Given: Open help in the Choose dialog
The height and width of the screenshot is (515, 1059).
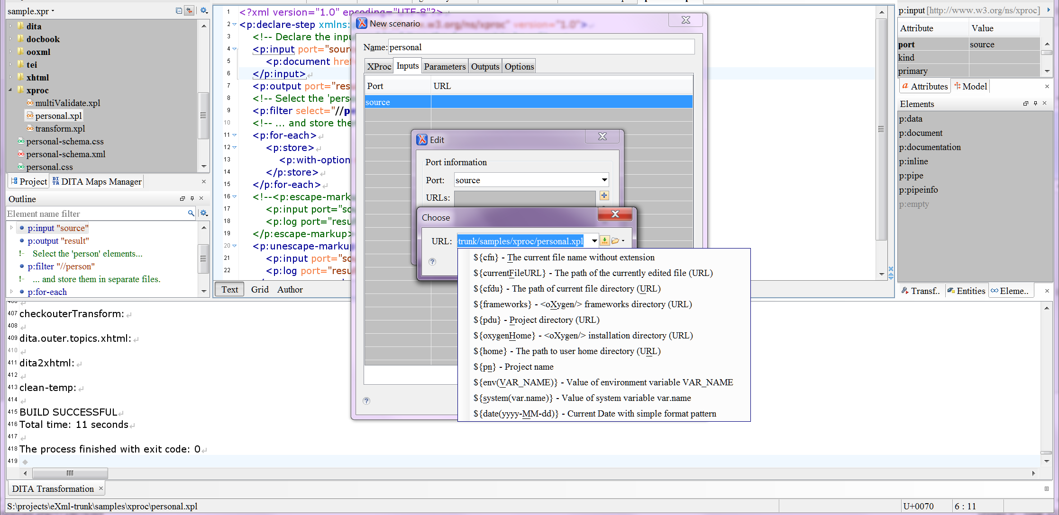Looking at the screenshot, I should point(432,262).
